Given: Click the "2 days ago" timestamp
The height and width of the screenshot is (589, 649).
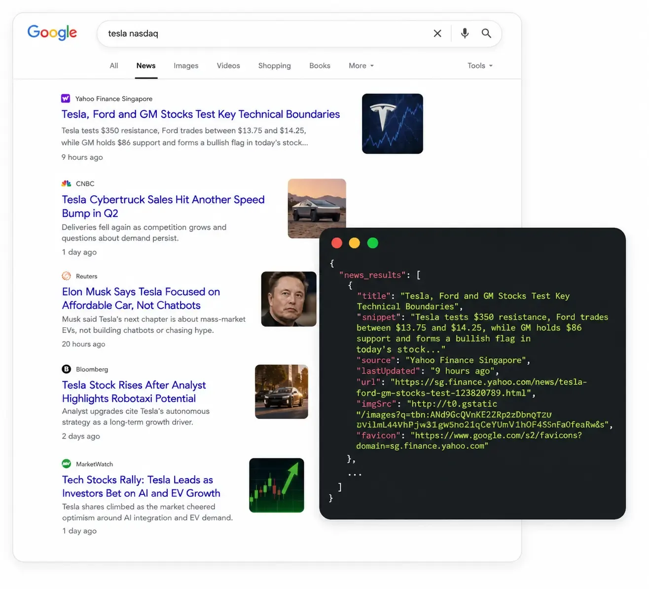Looking at the screenshot, I should coord(81,436).
